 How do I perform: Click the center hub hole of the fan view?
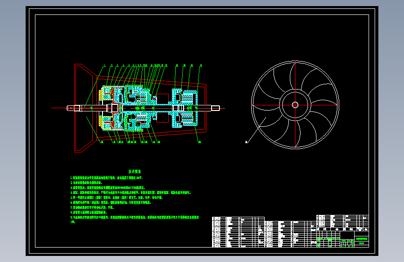[295, 105]
